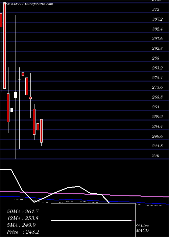Click the 307.2 price axis label
Screen dimensions: 169x237
[158, 19]
